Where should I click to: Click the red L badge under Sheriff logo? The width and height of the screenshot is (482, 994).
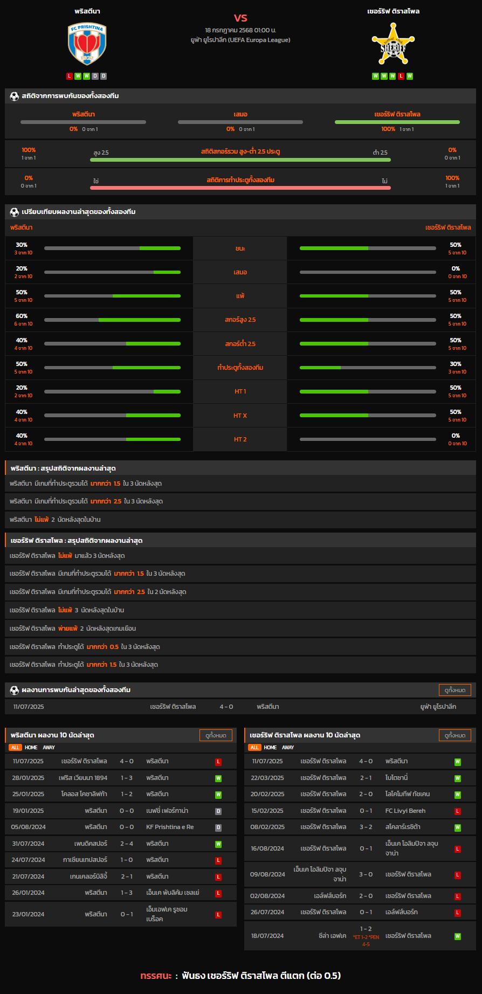point(401,76)
